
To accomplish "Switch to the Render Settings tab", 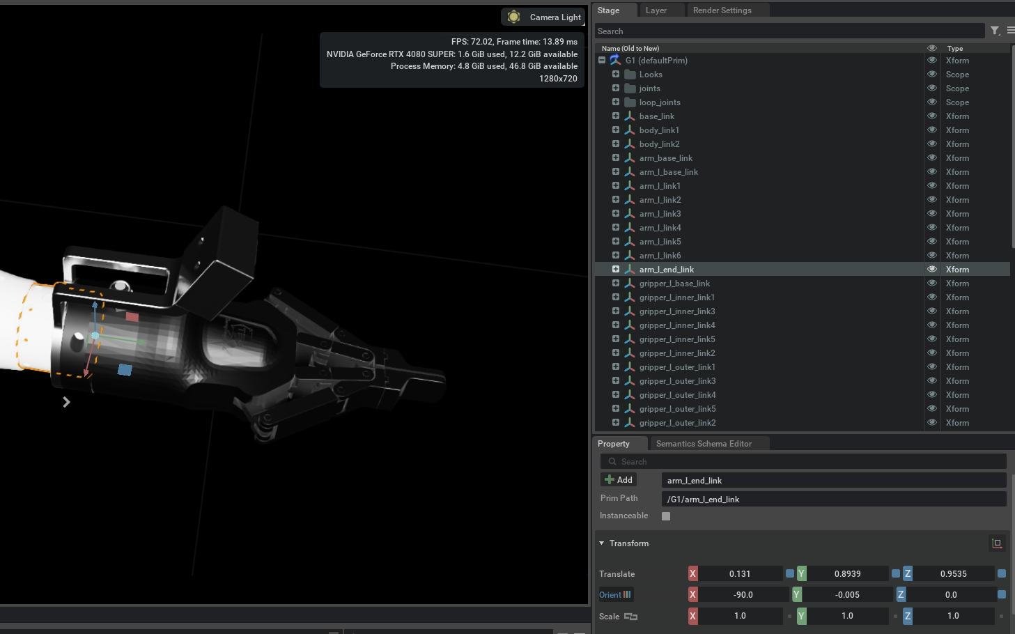I will [722, 10].
